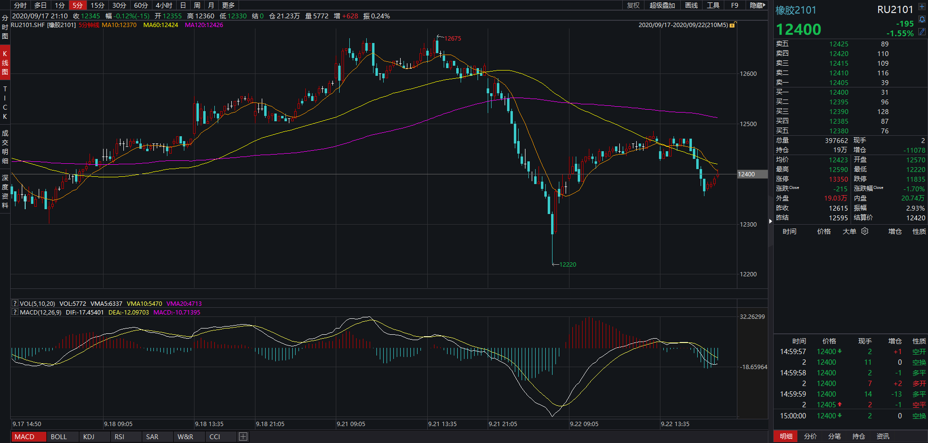This screenshot has height=443, width=928.
Task: Click the F9 button
Action: tap(734, 5)
